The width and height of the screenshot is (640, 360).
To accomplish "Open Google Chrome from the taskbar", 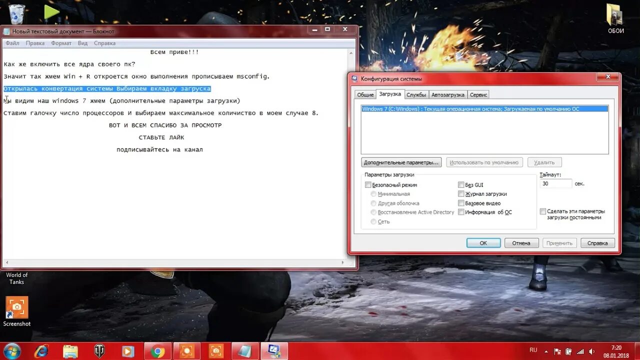I will pyautogui.click(x=157, y=351).
